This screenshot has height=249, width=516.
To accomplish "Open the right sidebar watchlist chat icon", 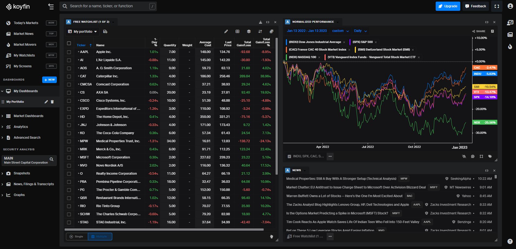I will coord(510,23).
